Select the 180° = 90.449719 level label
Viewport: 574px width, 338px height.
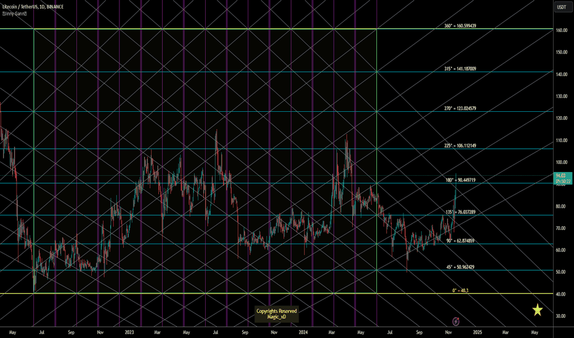[x=460, y=180]
